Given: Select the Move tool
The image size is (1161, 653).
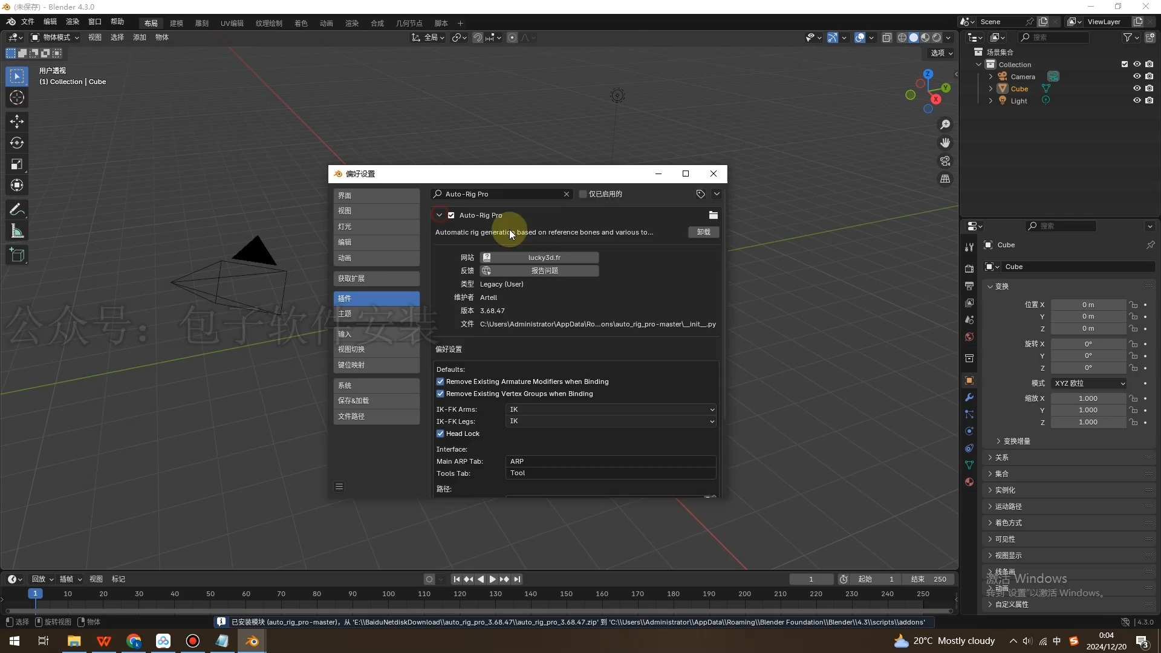Looking at the screenshot, I should (17, 122).
